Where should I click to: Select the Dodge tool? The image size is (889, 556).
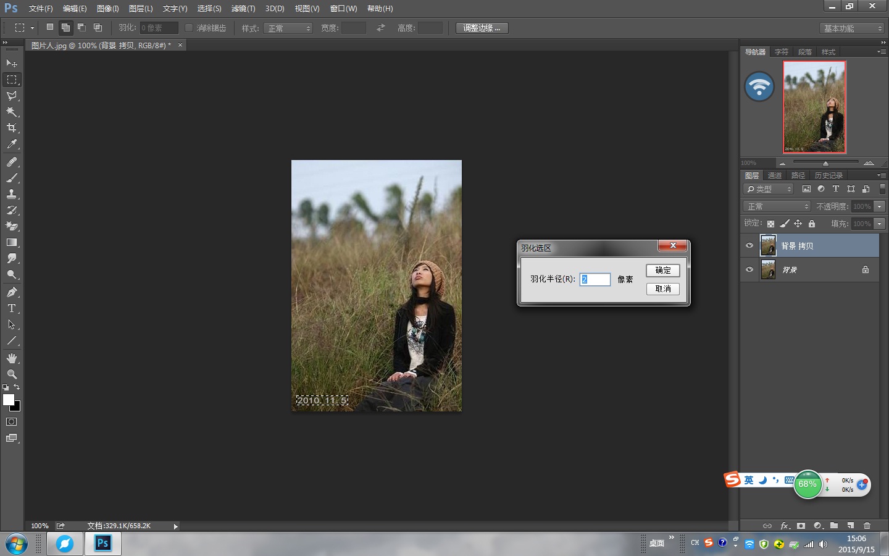click(x=12, y=274)
